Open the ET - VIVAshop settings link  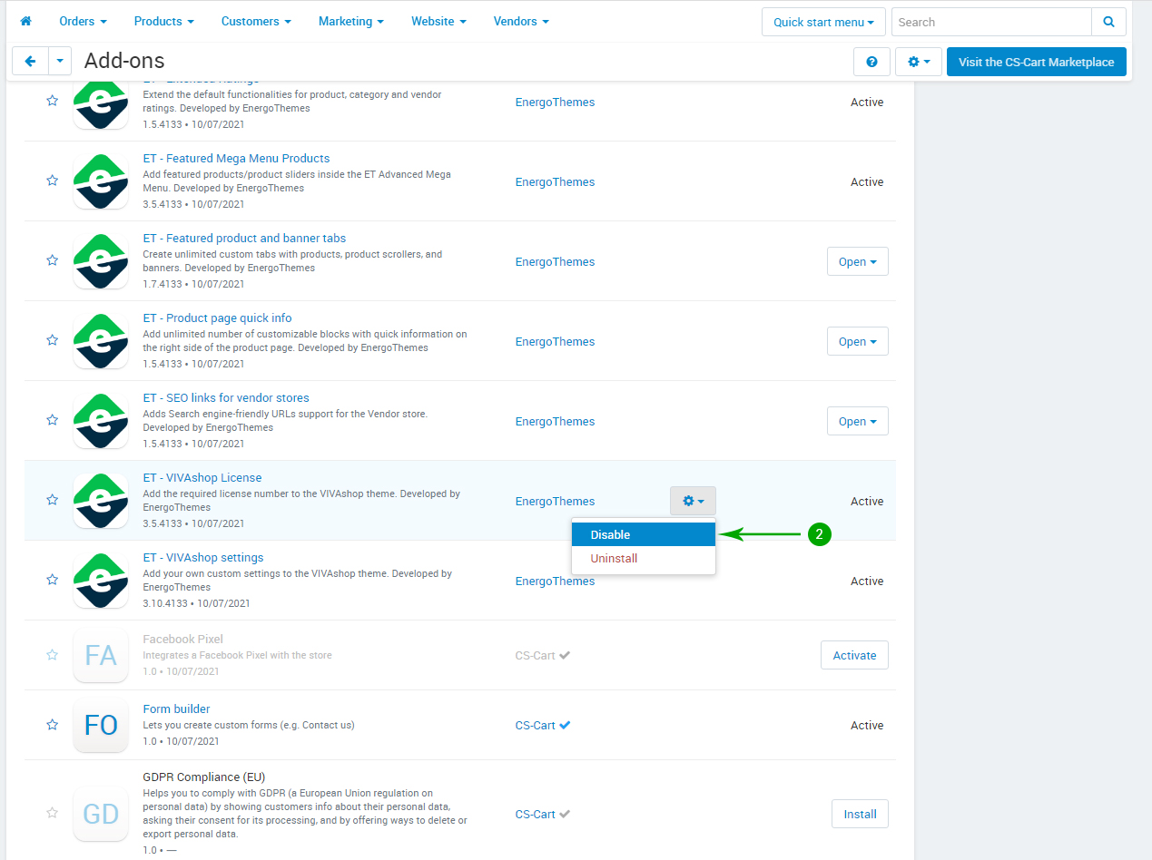click(203, 558)
